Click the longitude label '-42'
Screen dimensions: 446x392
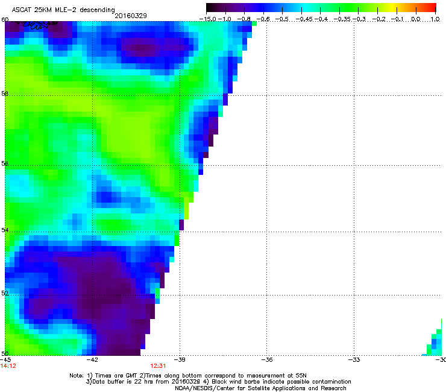[x=92, y=360]
